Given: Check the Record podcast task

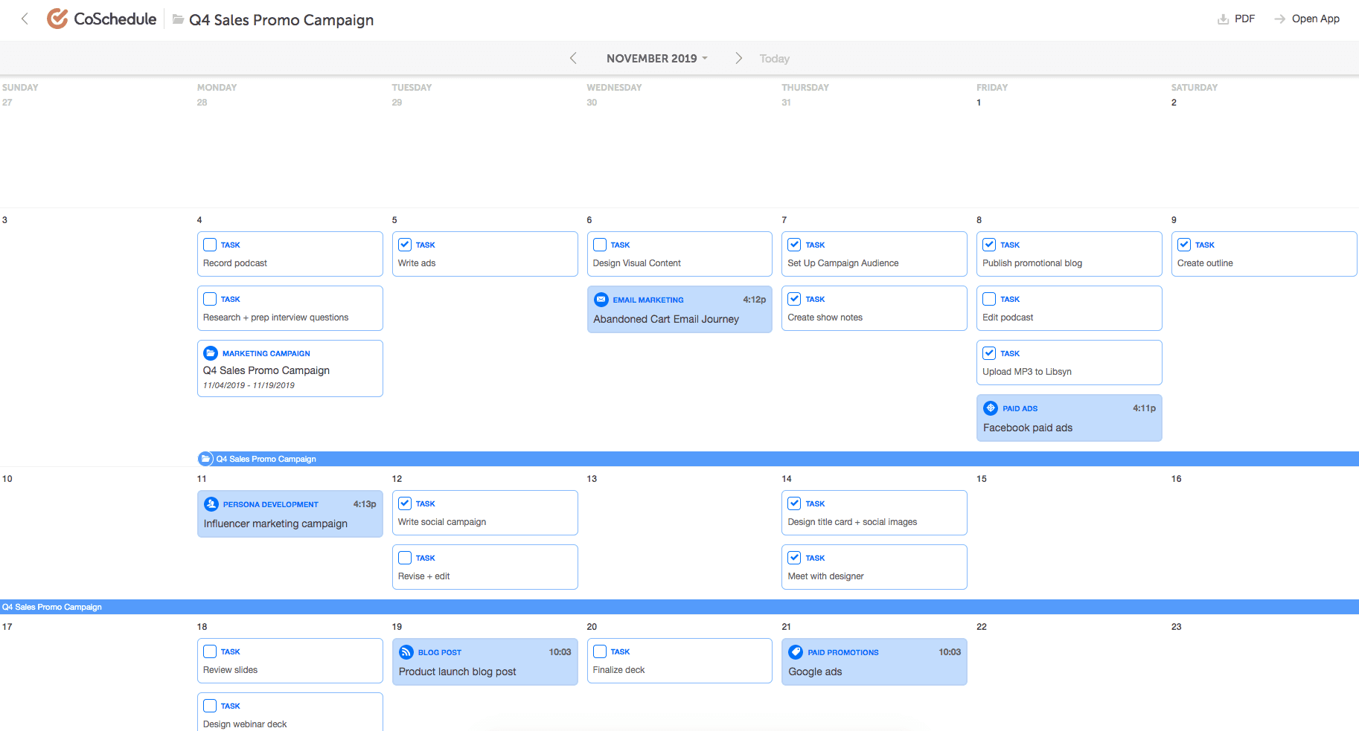Looking at the screenshot, I should click(210, 245).
